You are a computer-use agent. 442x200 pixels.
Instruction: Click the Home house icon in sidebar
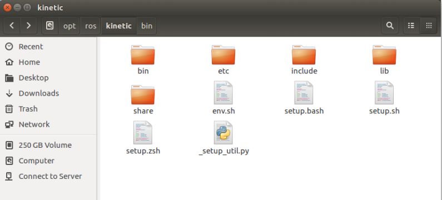[x=9, y=62]
